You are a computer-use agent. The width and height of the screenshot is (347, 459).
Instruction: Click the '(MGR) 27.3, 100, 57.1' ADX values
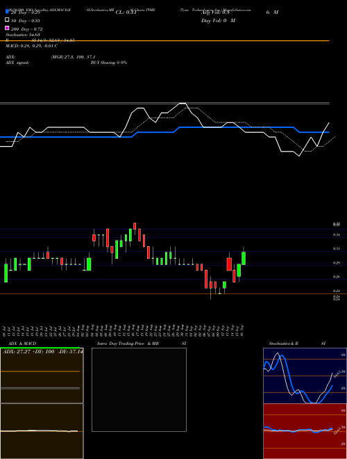73,57
